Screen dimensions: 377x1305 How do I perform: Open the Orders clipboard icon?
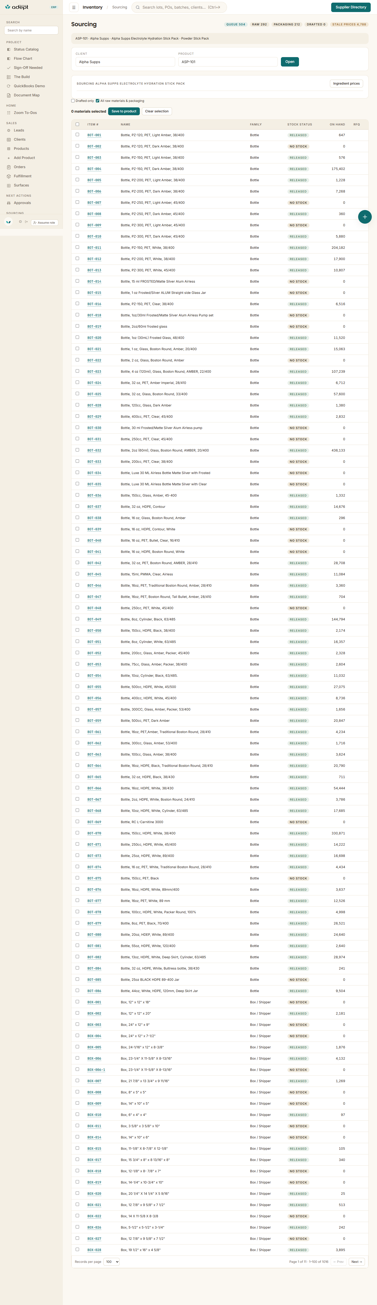(9, 167)
